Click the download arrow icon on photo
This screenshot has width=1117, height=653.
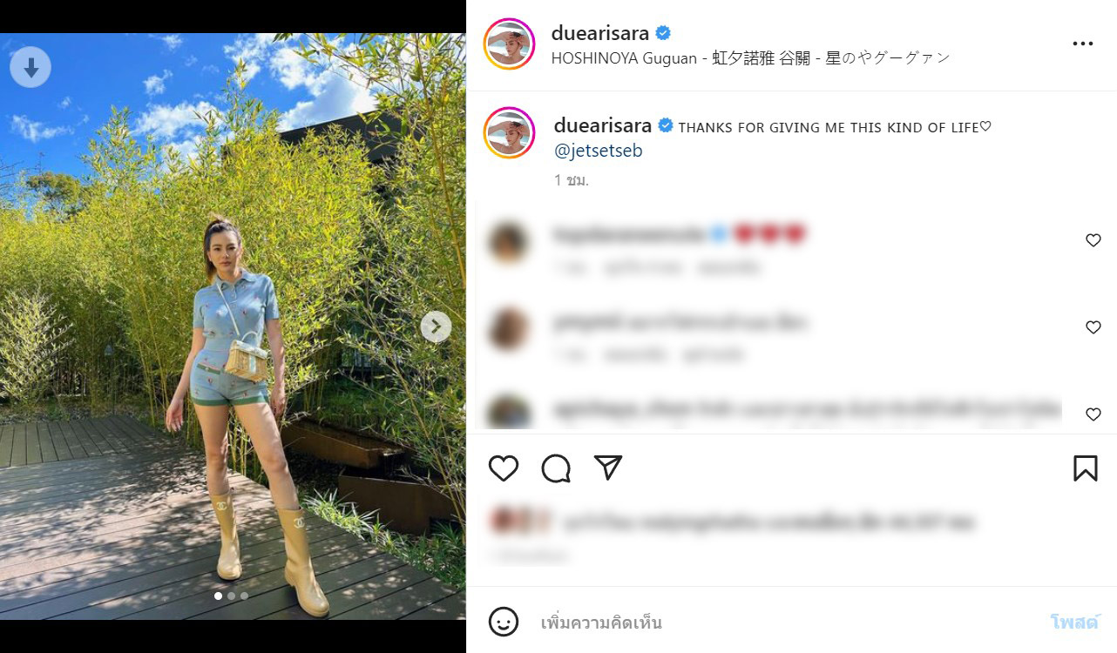pos(30,67)
